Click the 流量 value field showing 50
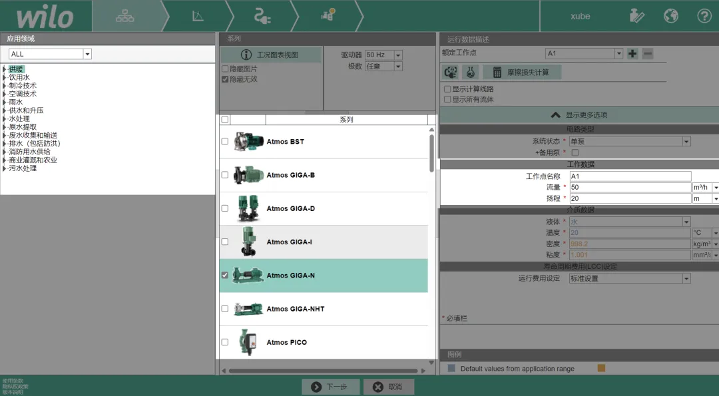This screenshot has width=719, height=396. 630,187
